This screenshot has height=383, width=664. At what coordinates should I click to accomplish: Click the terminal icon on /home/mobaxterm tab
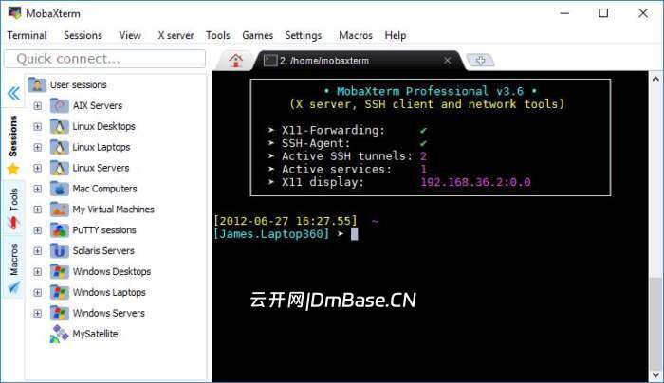(270, 61)
